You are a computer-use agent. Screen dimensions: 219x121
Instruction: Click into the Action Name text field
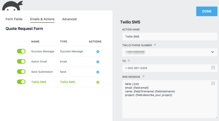[x=170, y=37]
